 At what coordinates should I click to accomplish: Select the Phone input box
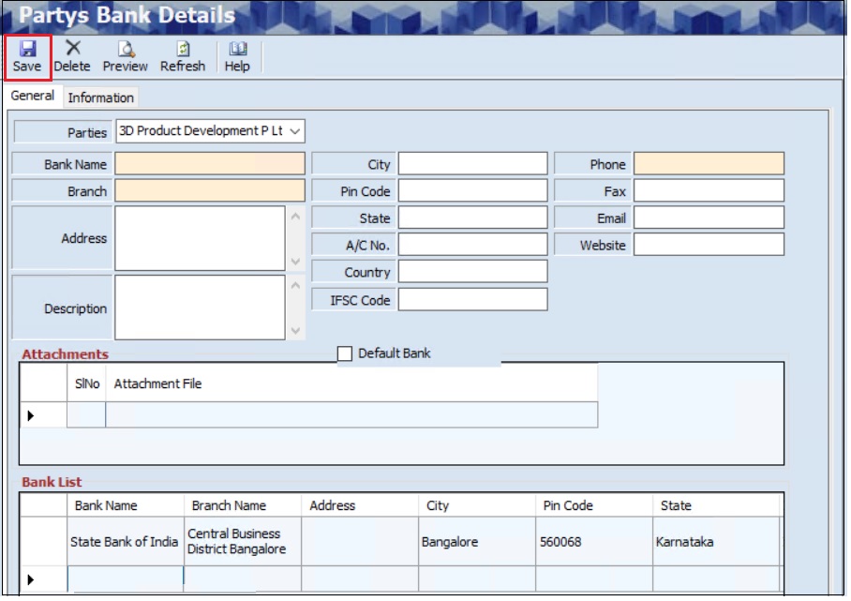tap(709, 164)
